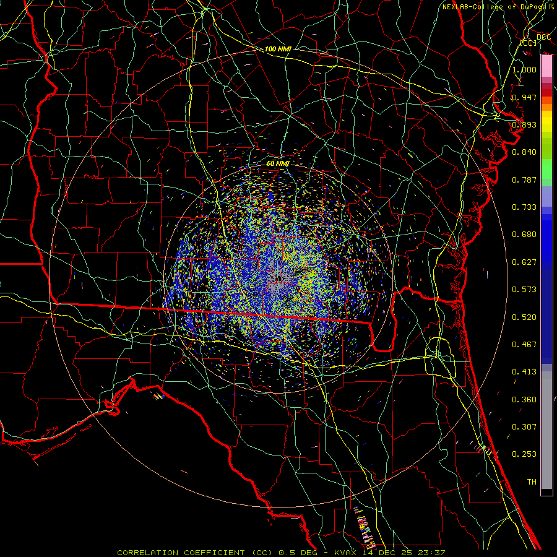Click the 0.787 legend value
The height and width of the screenshot is (557, 557).
click(524, 179)
